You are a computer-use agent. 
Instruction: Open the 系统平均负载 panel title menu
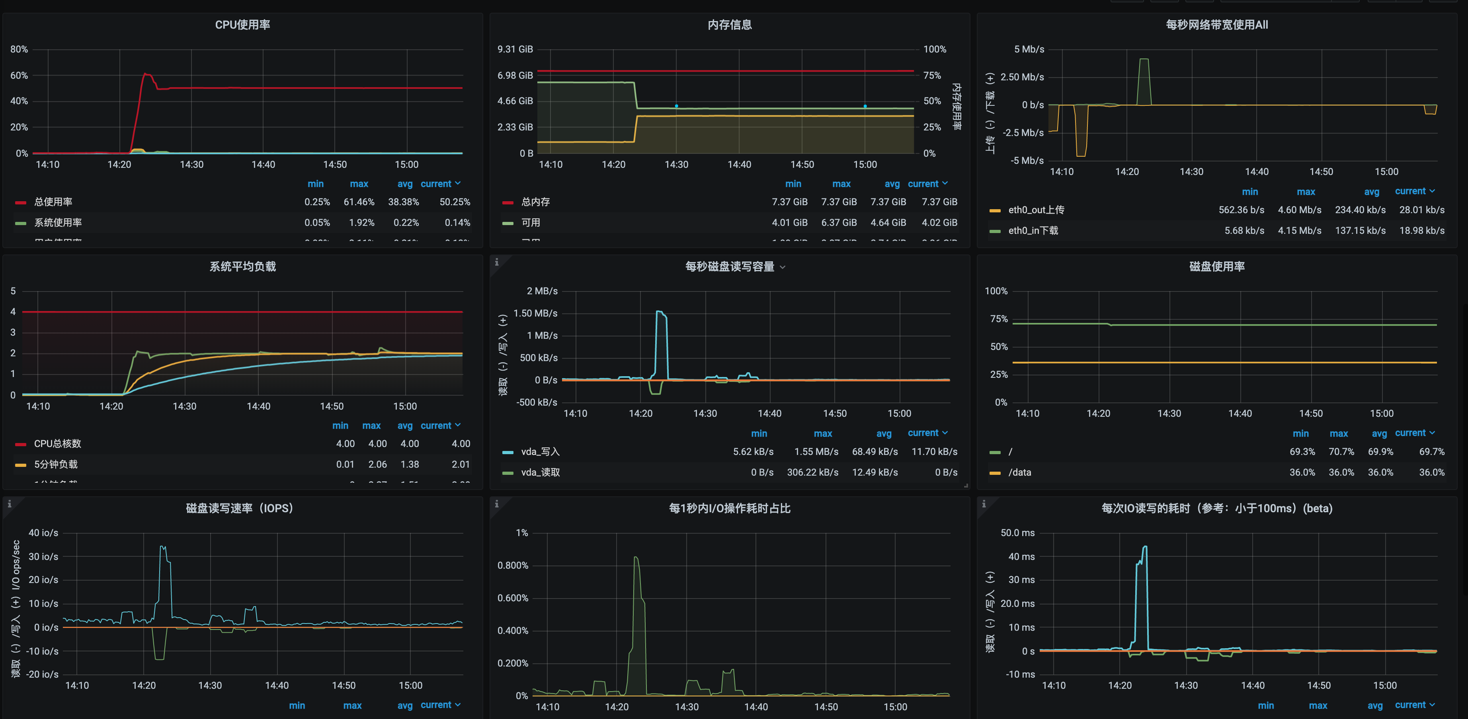tap(243, 267)
